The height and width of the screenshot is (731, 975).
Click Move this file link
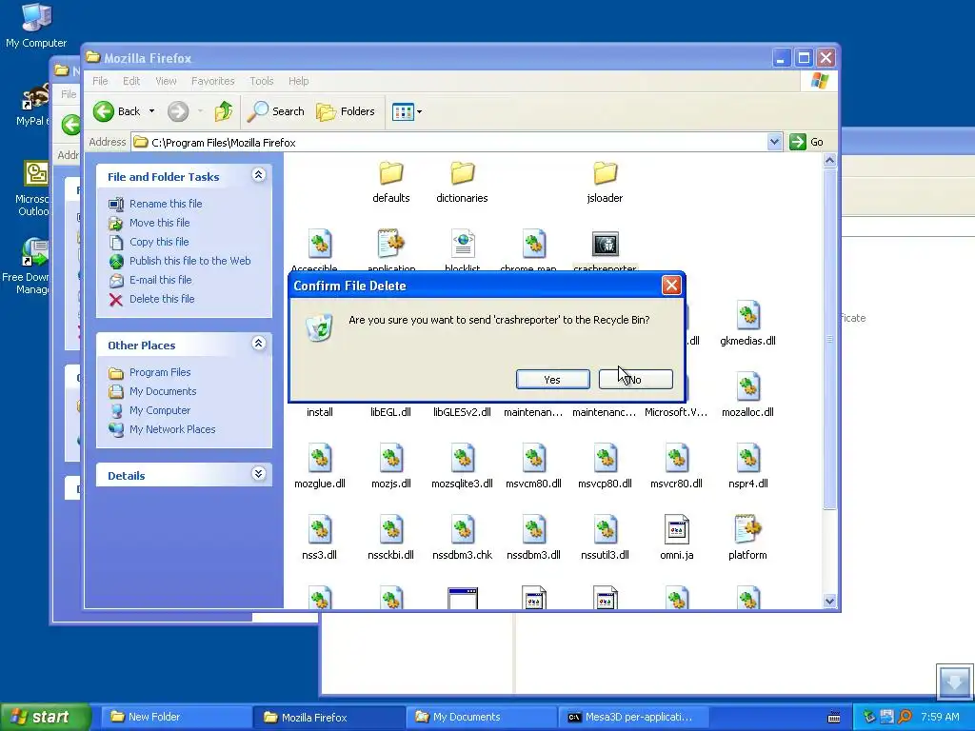pos(160,223)
